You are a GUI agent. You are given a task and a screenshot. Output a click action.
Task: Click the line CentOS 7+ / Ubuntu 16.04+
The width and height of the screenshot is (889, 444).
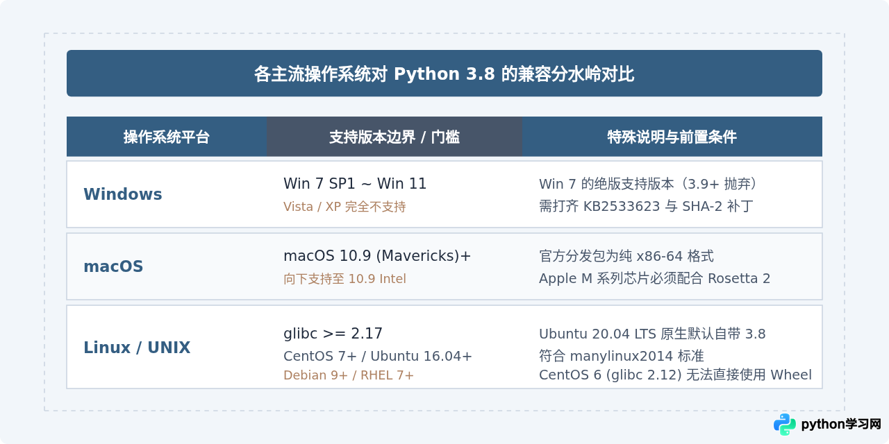[x=378, y=356]
